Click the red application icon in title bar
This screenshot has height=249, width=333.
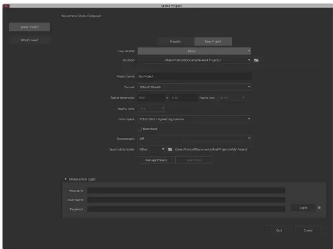coord(6,6)
